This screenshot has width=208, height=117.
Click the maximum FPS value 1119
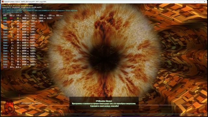pos(41,16)
